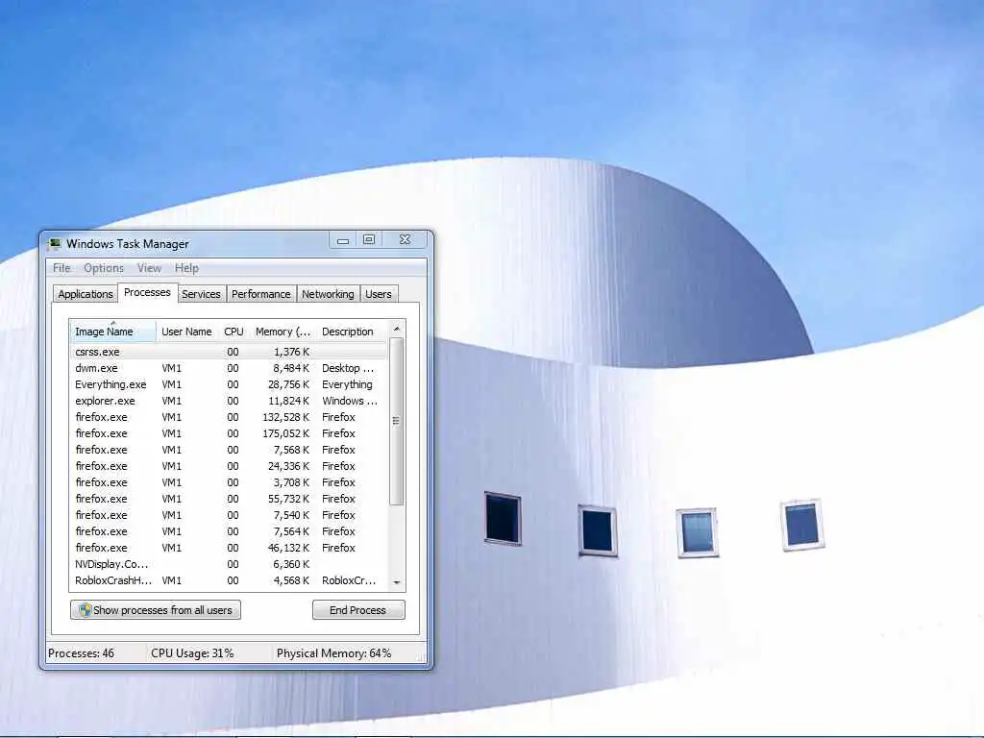
Task: Click the 1,376 K memory value
Action: click(x=291, y=352)
